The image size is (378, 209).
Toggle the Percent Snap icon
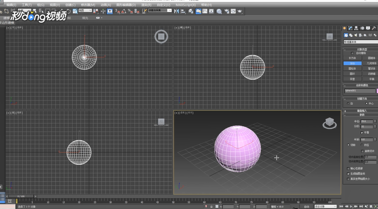coord(130,11)
